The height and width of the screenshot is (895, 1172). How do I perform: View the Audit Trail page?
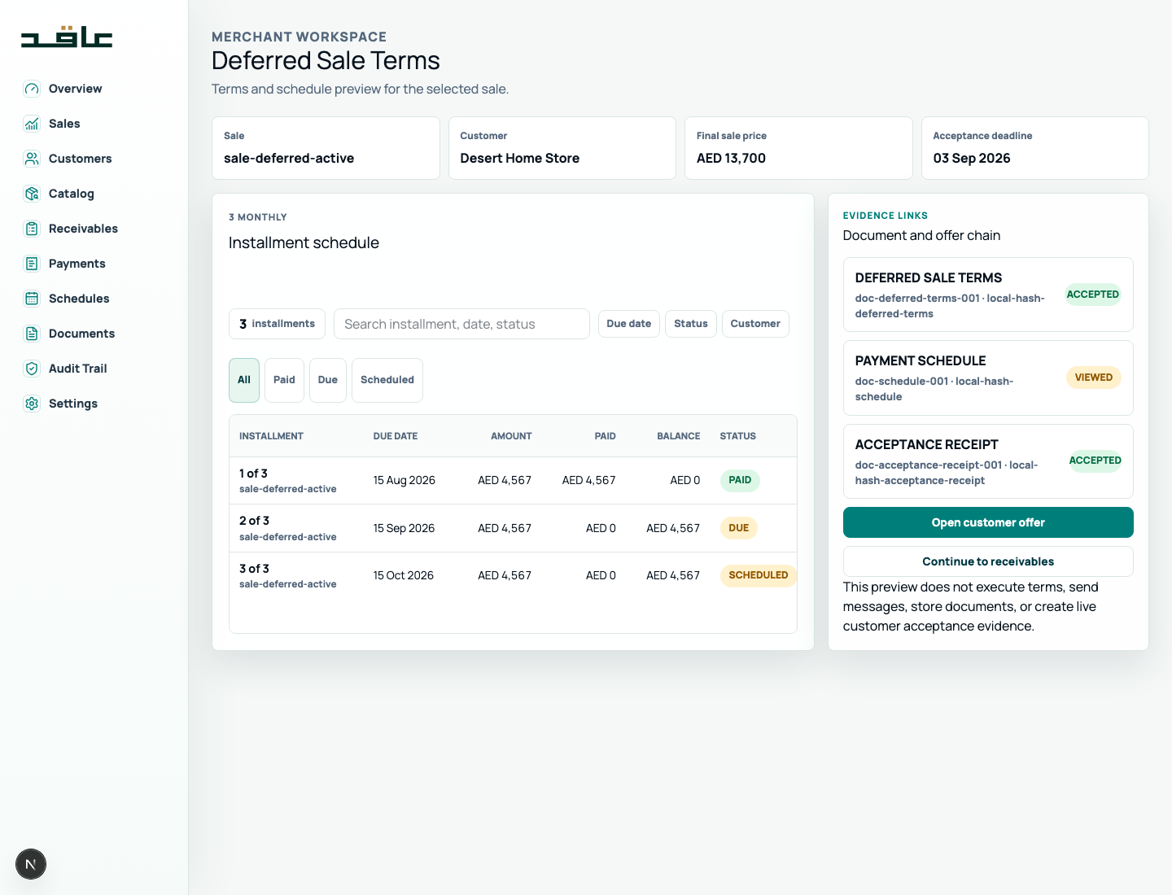coord(94,369)
